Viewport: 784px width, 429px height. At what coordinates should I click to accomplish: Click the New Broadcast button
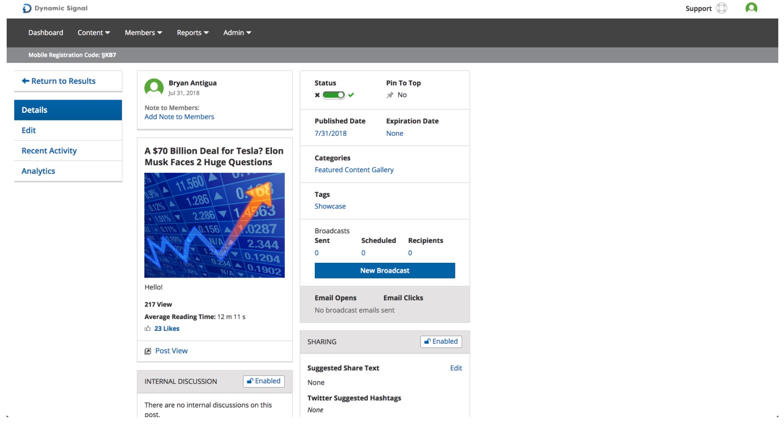click(x=385, y=270)
